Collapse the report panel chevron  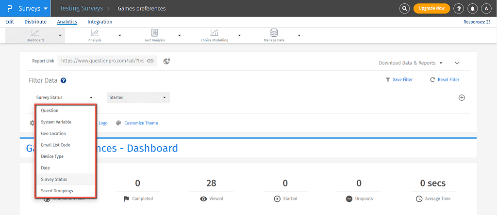click(457, 63)
